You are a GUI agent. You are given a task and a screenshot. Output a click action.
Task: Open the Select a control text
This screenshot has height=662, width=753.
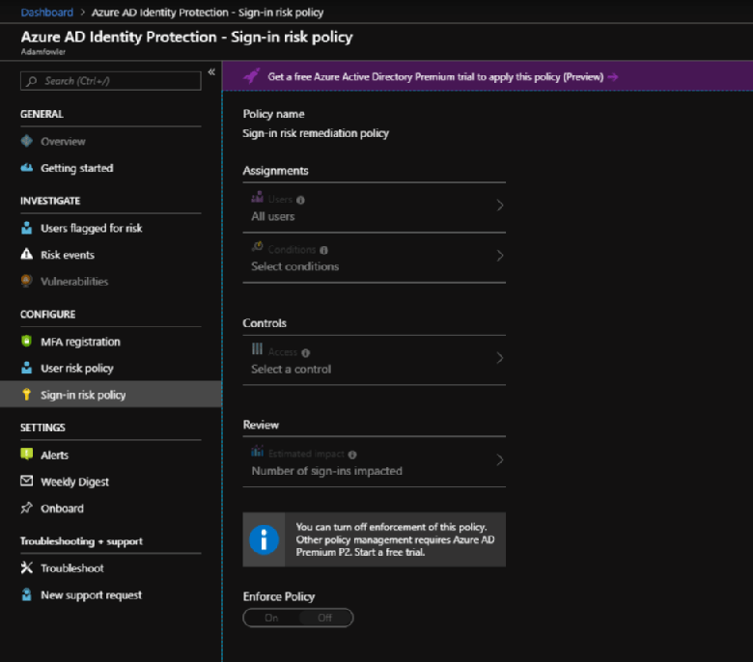(291, 370)
